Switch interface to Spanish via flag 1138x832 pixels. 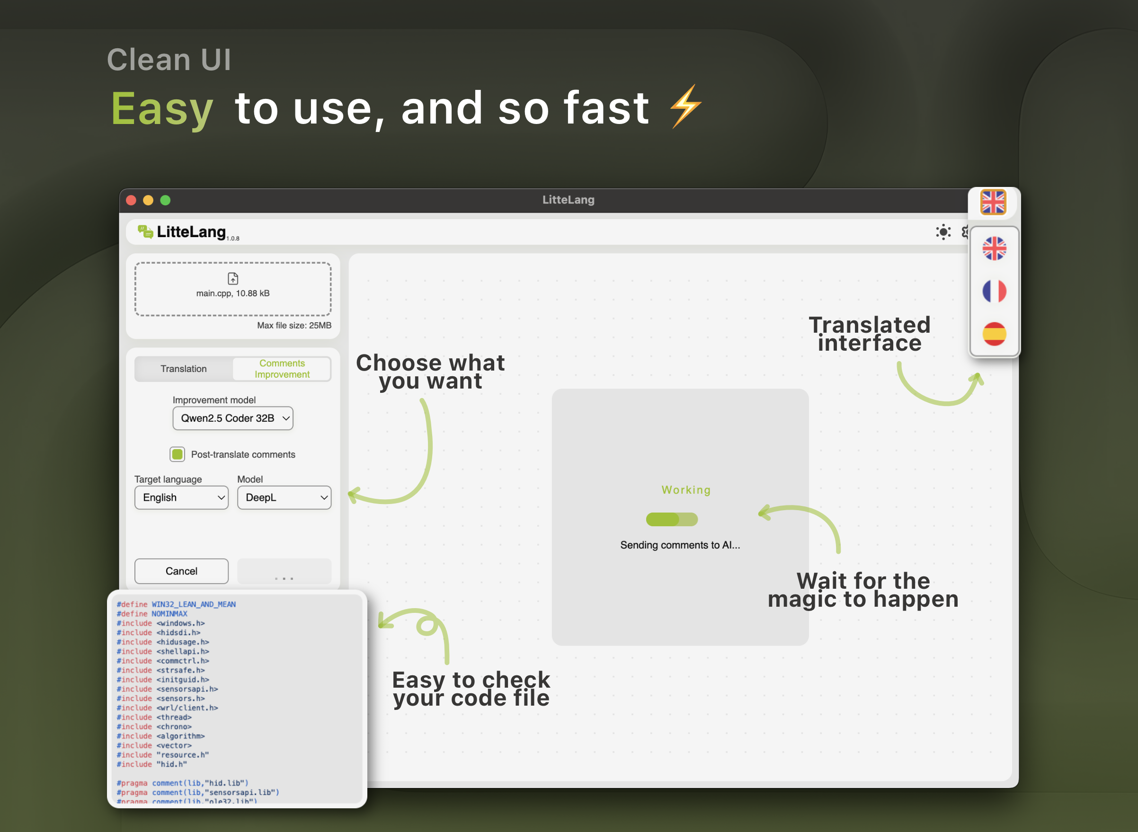[994, 334]
